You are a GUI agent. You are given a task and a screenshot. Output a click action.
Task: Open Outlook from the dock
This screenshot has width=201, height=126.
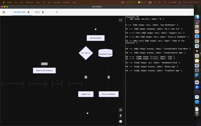[197, 66]
